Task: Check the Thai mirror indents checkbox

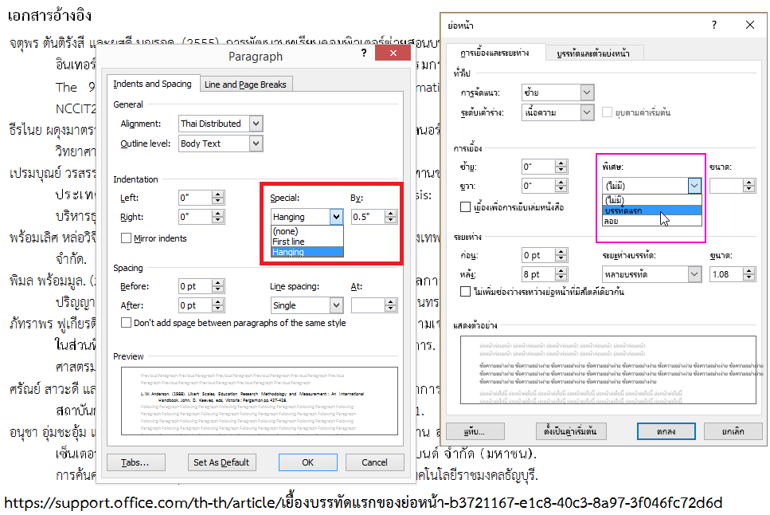Action: point(466,207)
